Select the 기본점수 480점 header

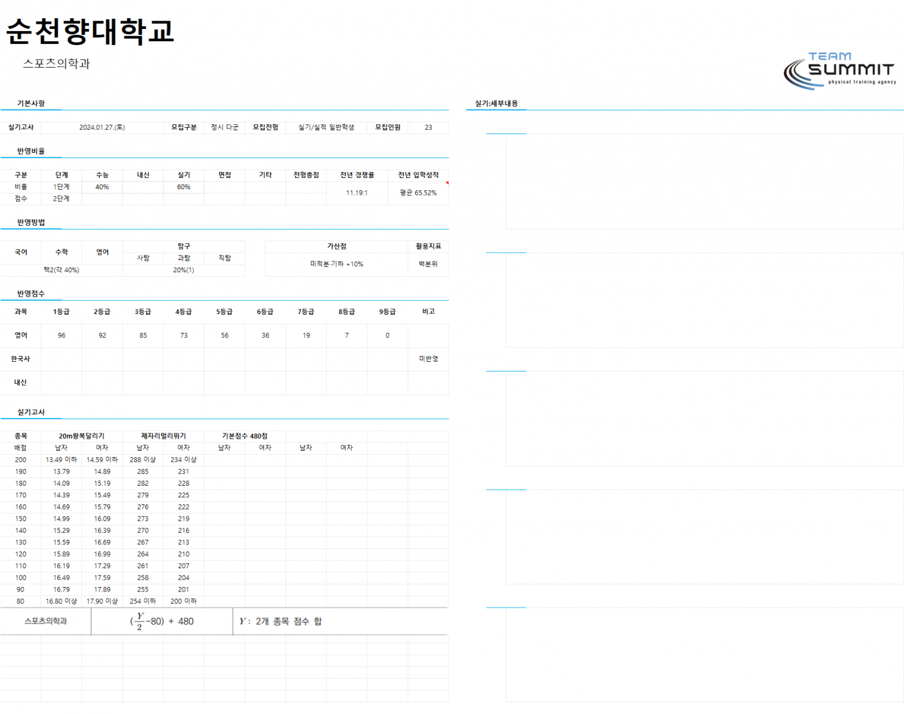point(245,436)
